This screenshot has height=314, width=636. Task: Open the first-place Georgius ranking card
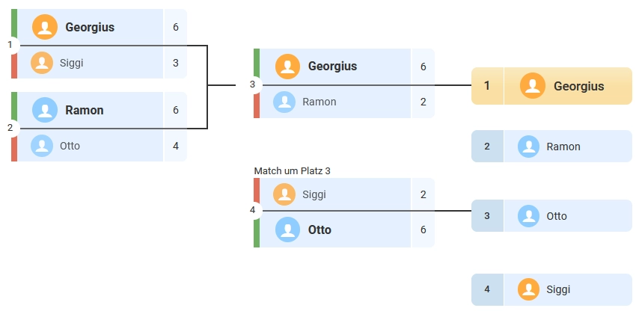coord(551,86)
